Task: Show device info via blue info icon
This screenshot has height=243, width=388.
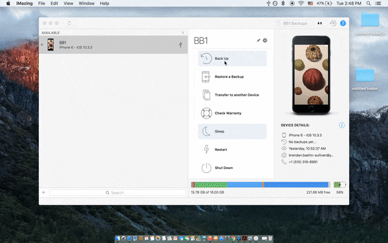Action: (341, 125)
